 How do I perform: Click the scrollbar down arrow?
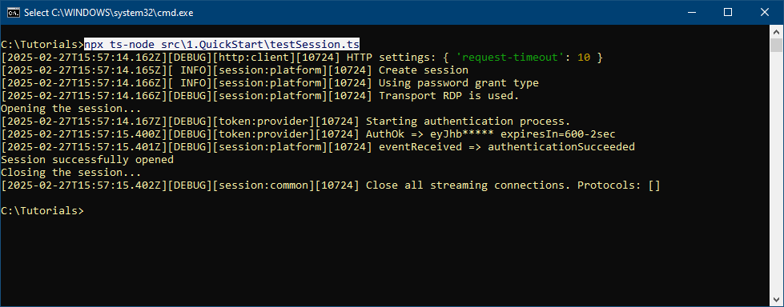tap(776, 300)
